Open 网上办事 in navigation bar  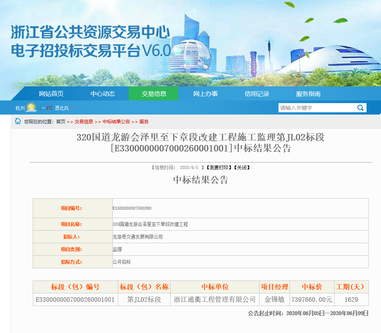click(x=205, y=94)
